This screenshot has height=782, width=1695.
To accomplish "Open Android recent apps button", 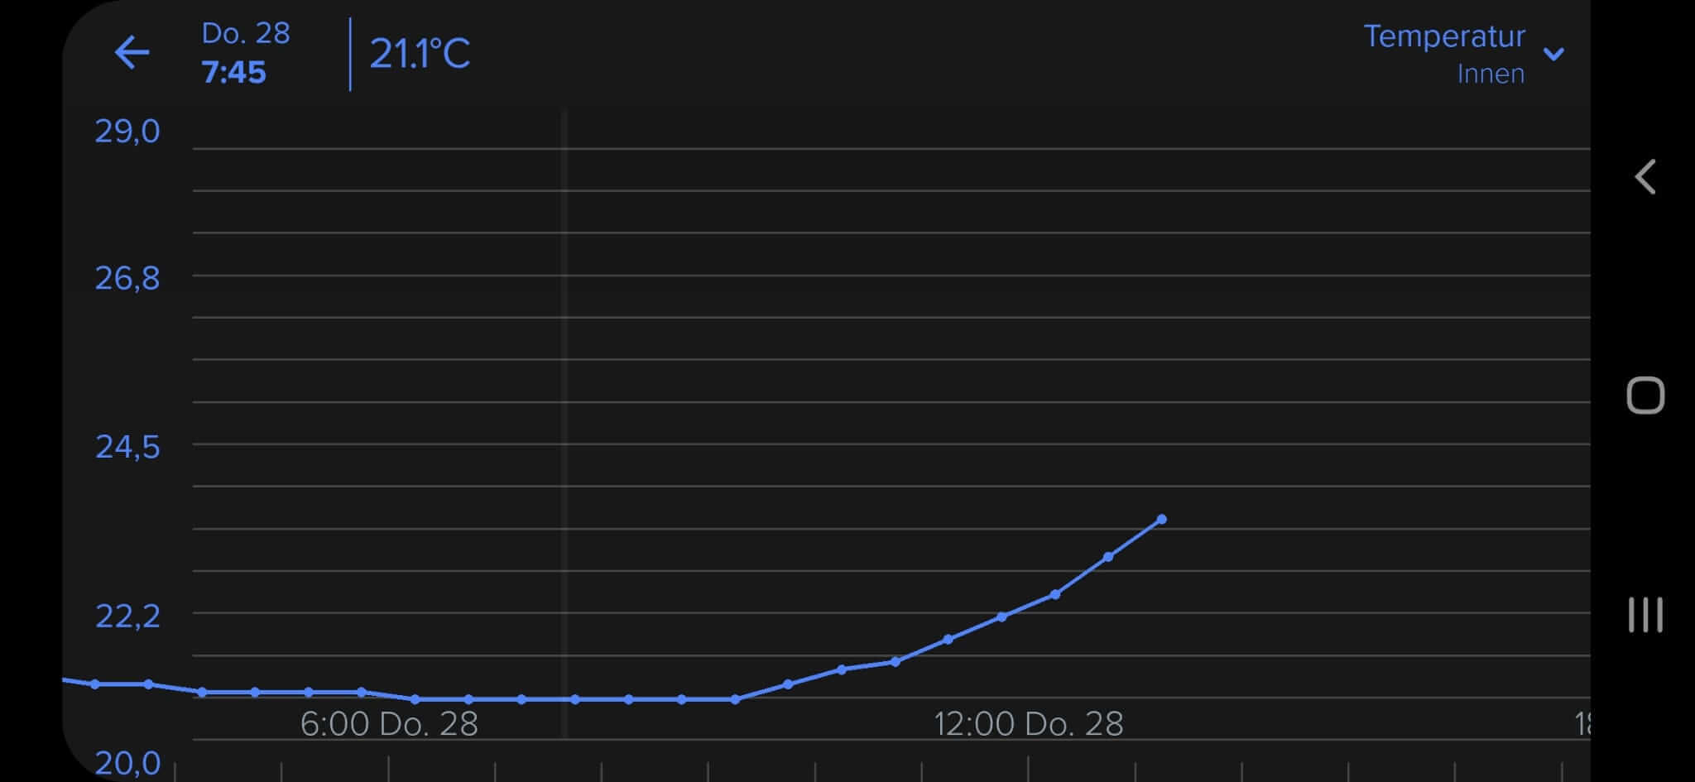I will click(x=1645, y=615).
